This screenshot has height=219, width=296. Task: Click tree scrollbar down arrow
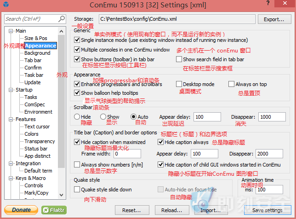click(61, 195)
